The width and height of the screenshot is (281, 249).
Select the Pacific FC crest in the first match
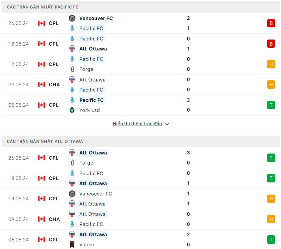72,28
